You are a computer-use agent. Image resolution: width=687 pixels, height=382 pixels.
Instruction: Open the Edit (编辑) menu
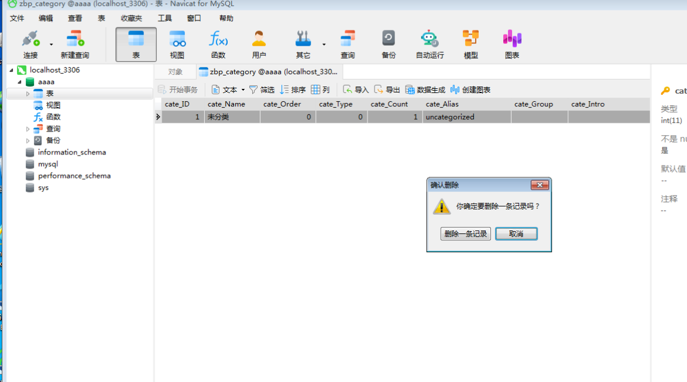[x=46, y=18]
